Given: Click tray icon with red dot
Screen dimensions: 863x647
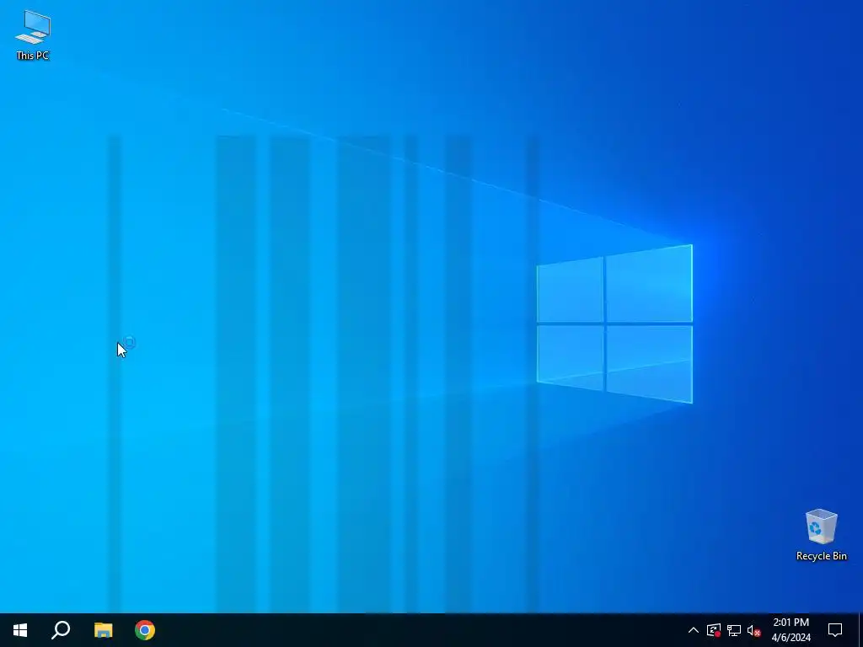Looking at the screenshot, I should [x=714, y=630].
